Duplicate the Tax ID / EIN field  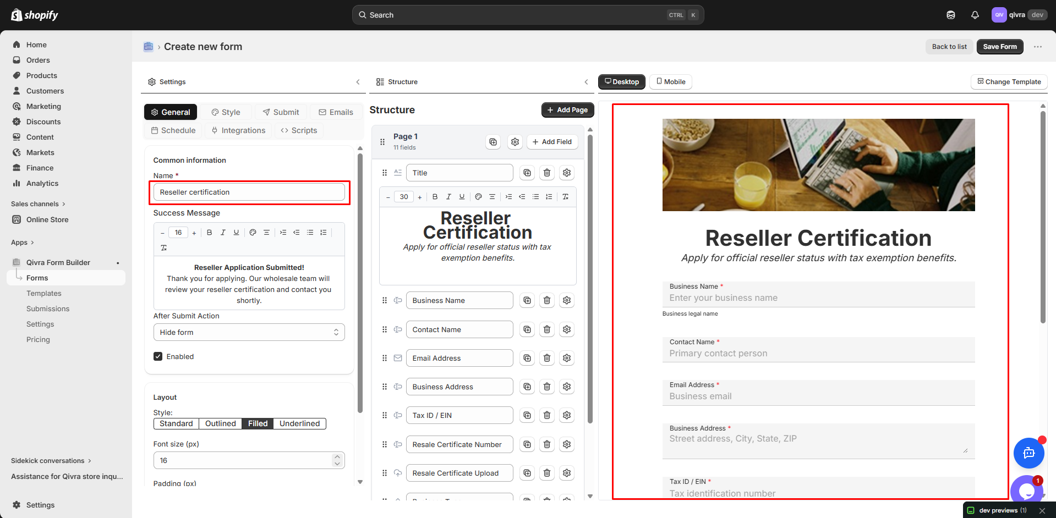pyautogui.click(x=527, y=415)
